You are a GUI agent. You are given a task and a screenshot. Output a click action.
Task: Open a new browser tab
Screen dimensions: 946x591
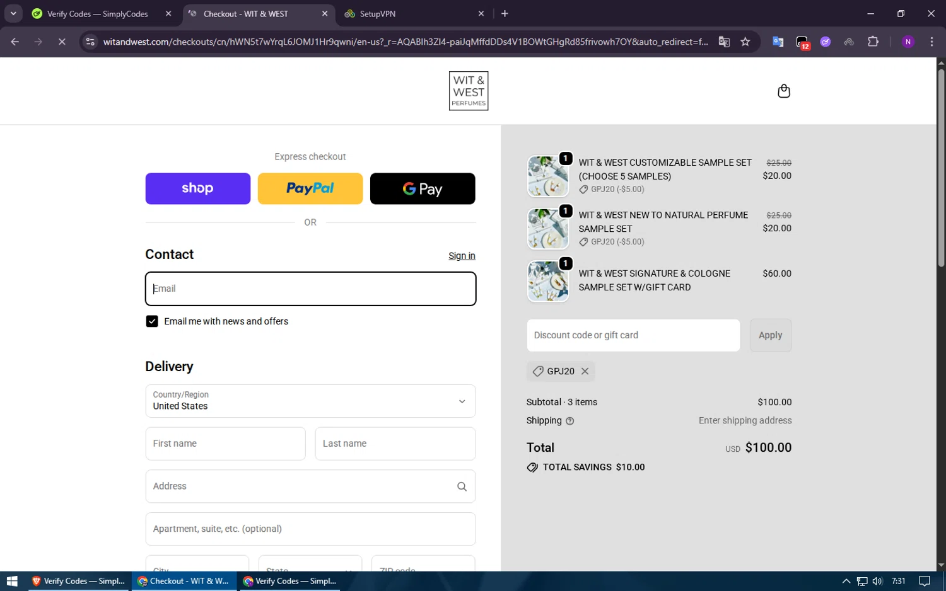(505, 13)
